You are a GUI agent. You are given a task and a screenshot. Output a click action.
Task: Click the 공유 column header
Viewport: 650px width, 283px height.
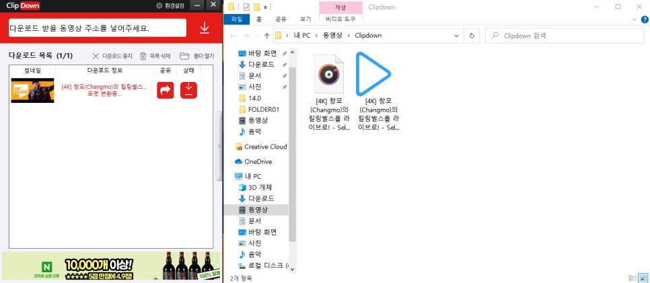pos(165,71)
